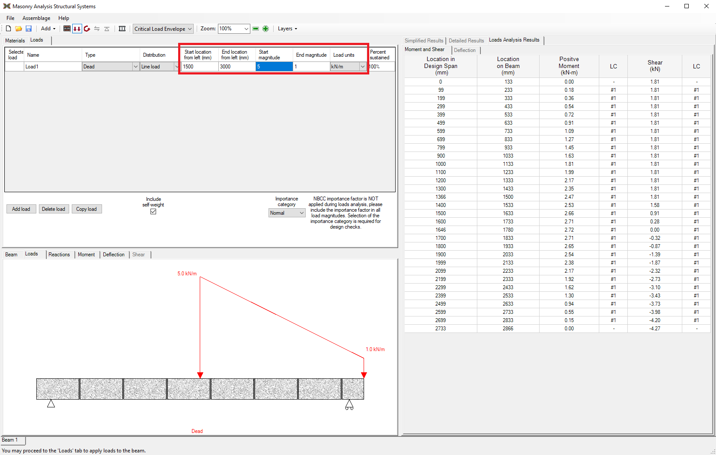716x455 pixels.
Task: Switch to the Detailed Results tab
Action: tap(466, 41)
